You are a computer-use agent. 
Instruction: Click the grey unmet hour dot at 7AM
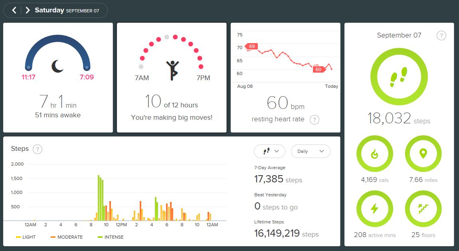[x=141, y=67]
